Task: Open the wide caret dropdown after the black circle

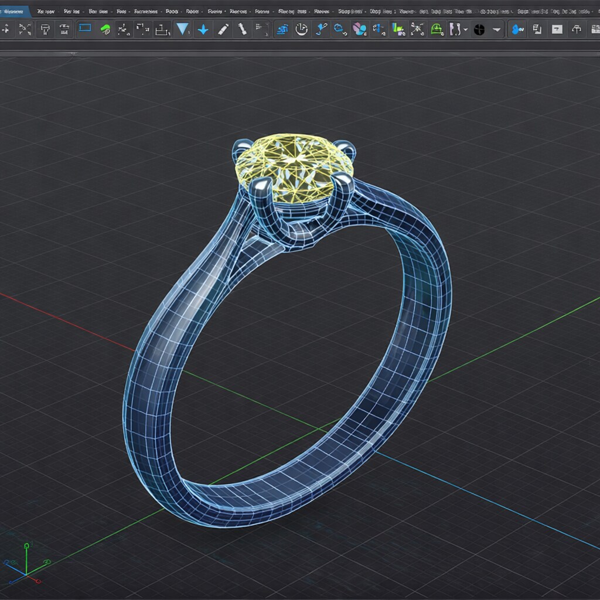Action: coord(496,29)
